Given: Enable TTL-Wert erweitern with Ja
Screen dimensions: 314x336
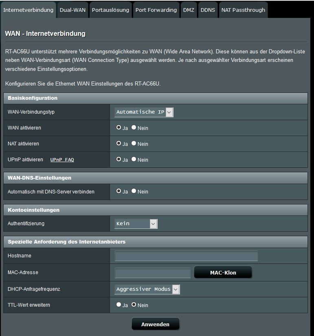Looking at the screenshot, I should tap(119, 305).
